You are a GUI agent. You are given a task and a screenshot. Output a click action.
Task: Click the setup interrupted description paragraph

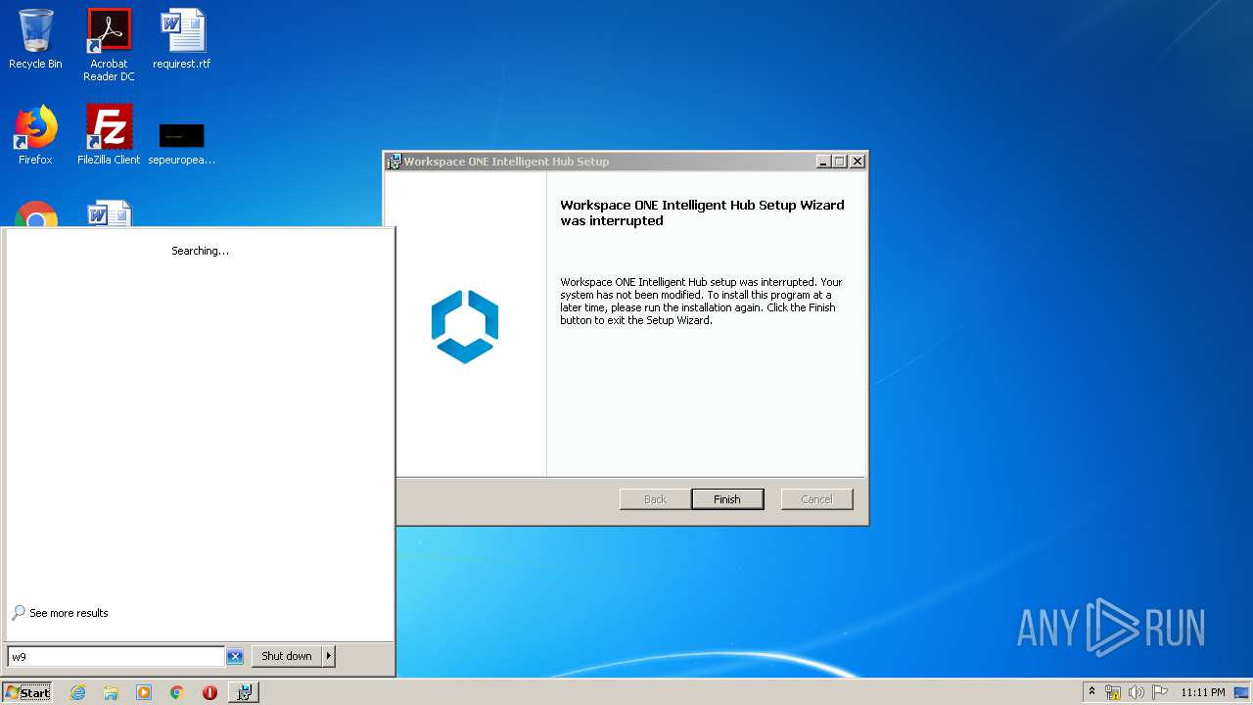pos(701,301)
